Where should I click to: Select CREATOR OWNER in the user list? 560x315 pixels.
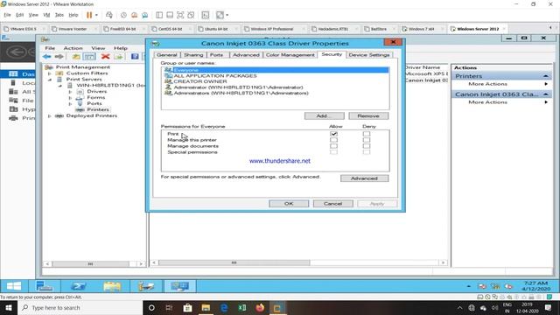pyautogui.click(x=200, y=81)
